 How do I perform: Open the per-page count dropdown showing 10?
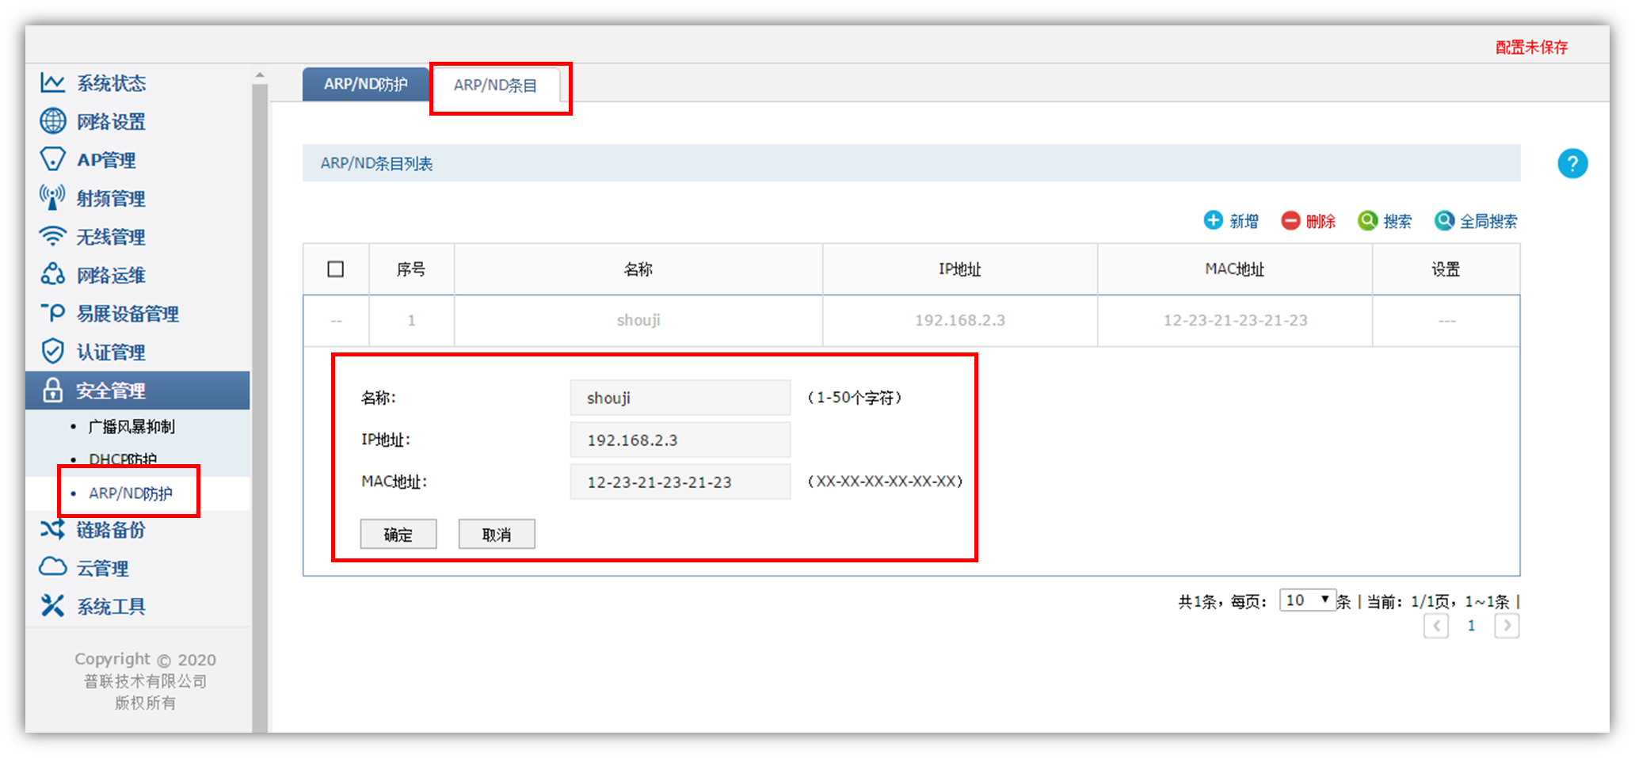coord(1307,600)
